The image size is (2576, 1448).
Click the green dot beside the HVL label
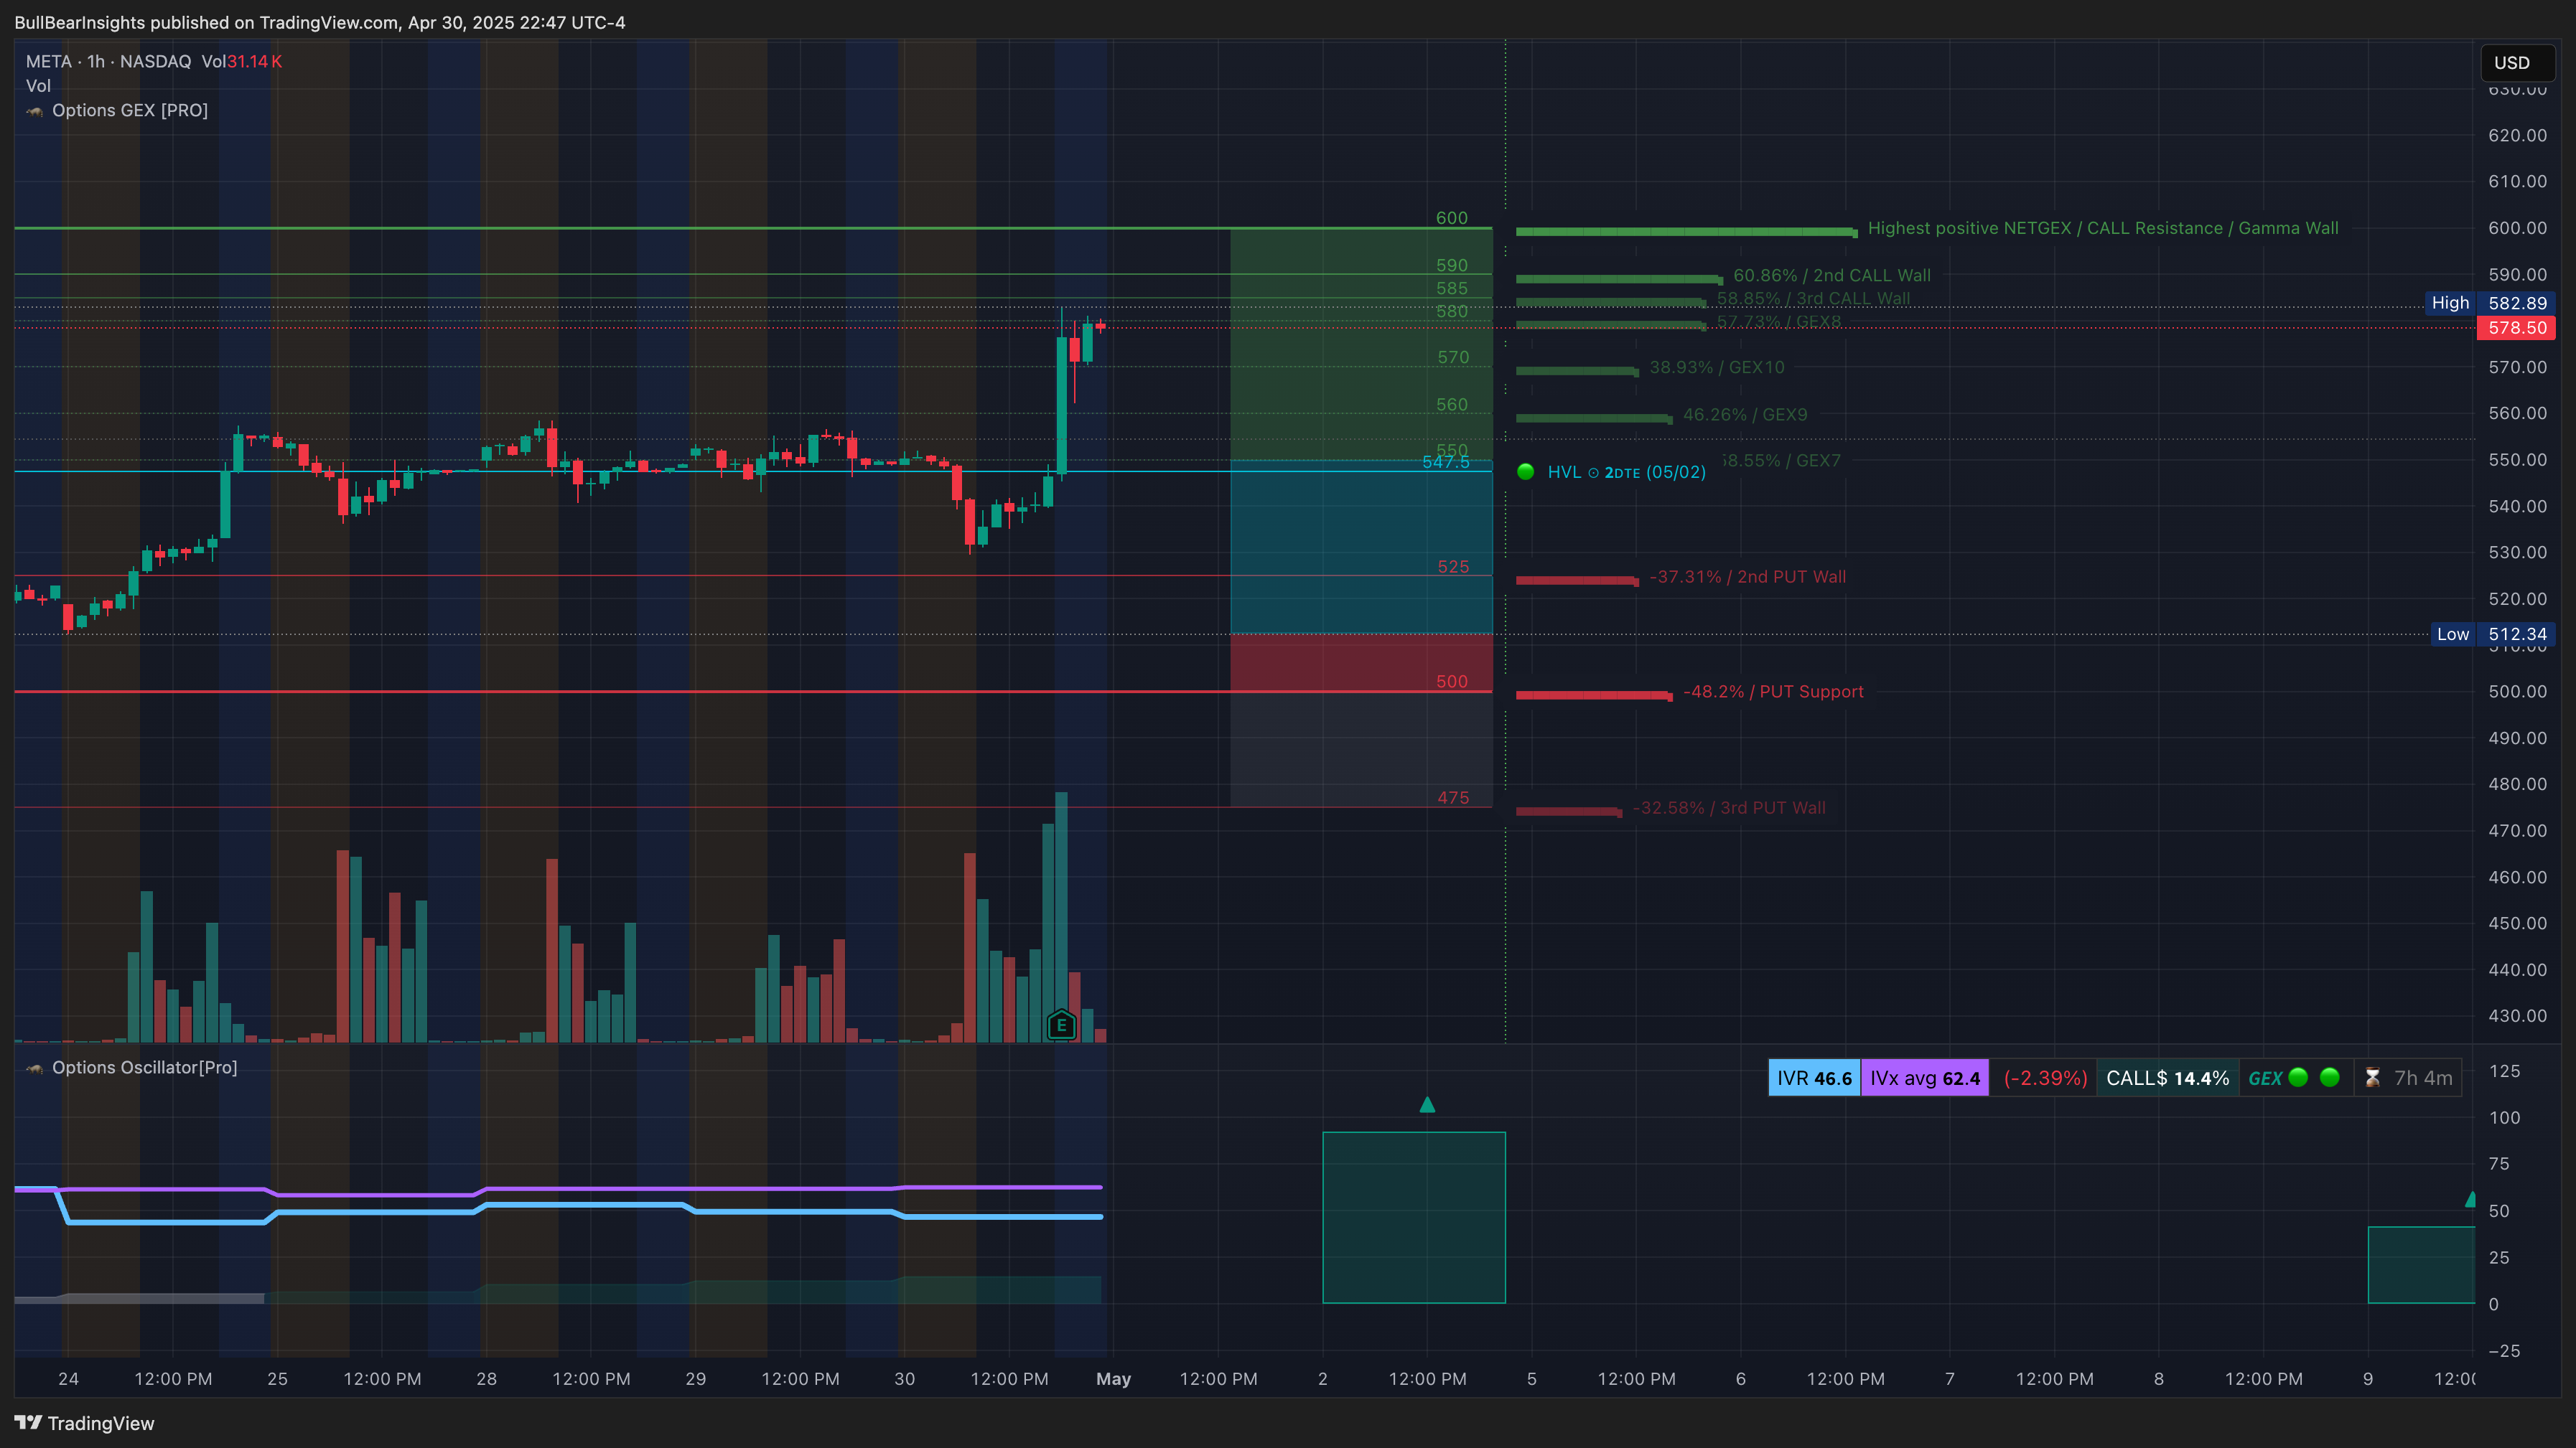tap(1525, 471)
